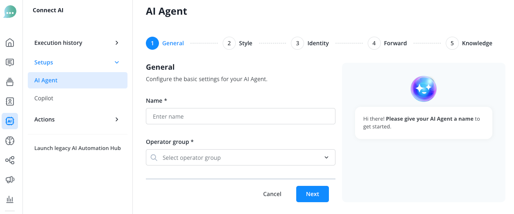Open the conversations message icon
514x214 pixels.
10,62
